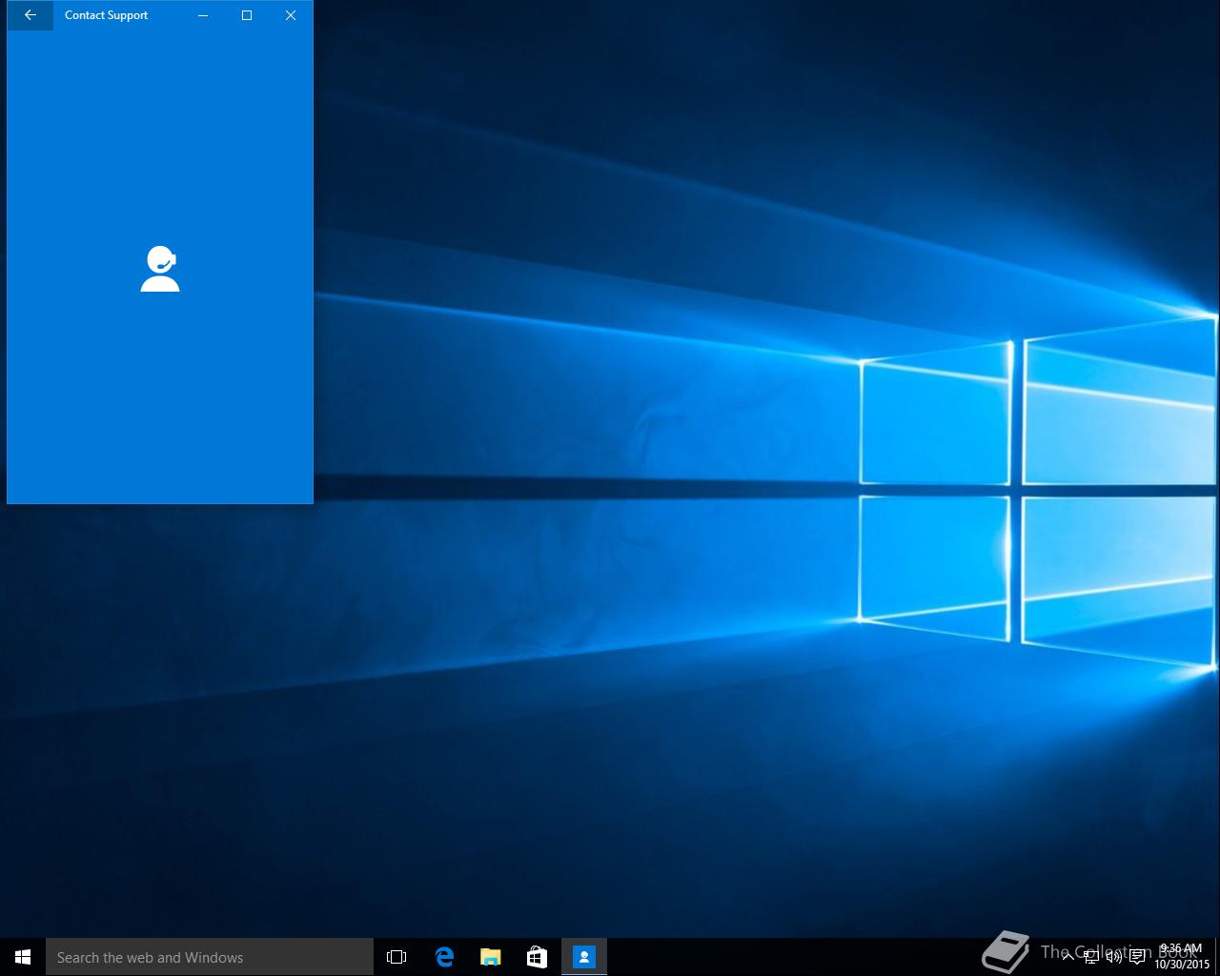Show hidden system tray icons

(x=1068, y=957)
